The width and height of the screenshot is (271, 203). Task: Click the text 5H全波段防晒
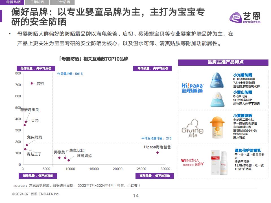click(x=243, y=100)
